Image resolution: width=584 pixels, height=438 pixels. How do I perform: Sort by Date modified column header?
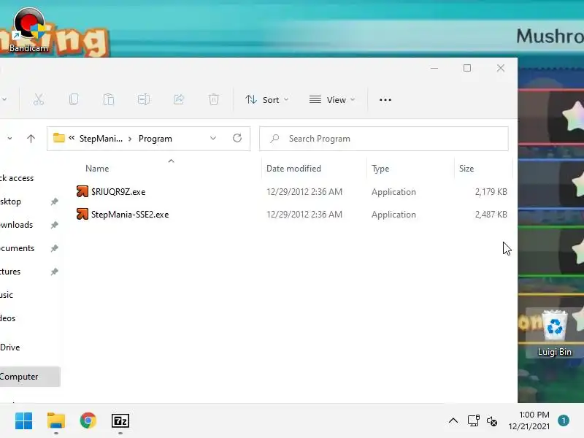(x=293, y=169)
